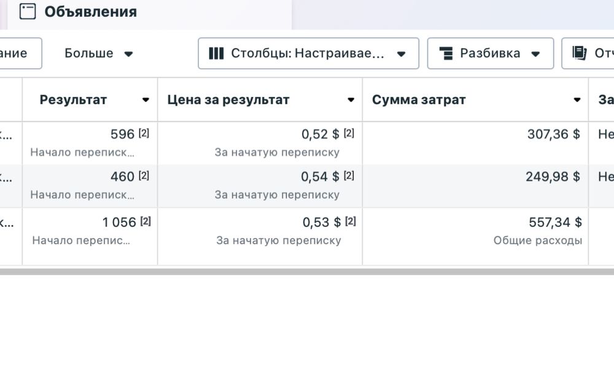Click За начатую переписку under 0,53 $
The width and height of the screenshot is (614, 371).
278,240
